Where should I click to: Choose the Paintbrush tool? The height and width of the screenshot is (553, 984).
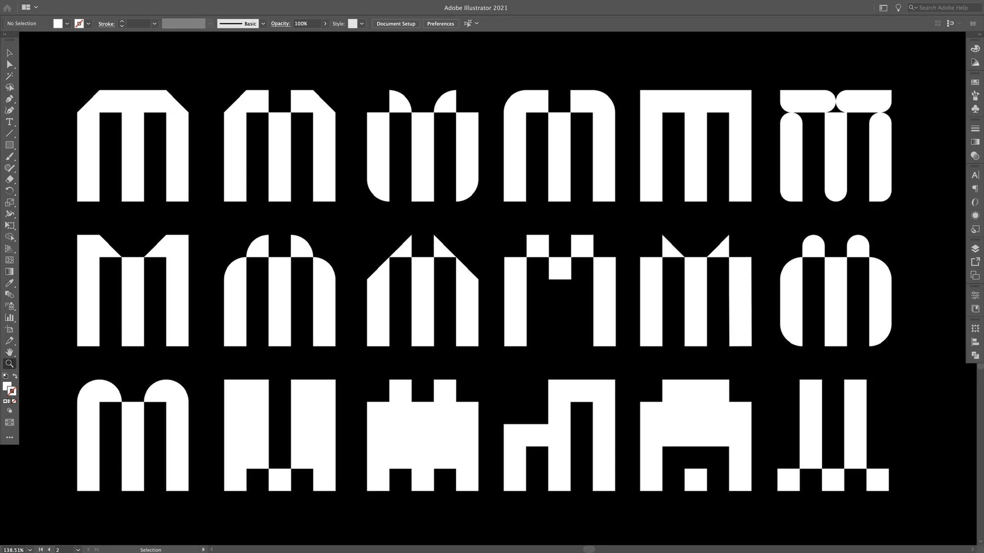click(x=9, y=157)
